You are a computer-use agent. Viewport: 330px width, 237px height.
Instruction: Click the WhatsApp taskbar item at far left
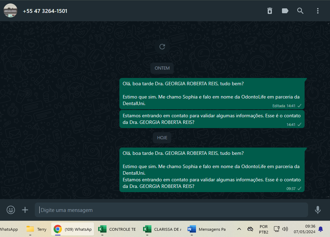(x=9, y=229)
